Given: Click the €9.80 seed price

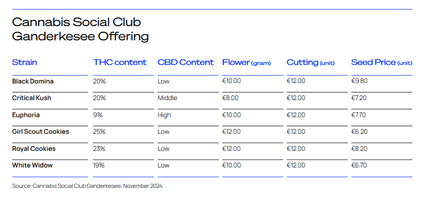Looking at the screenshot, I should (359, 81).
